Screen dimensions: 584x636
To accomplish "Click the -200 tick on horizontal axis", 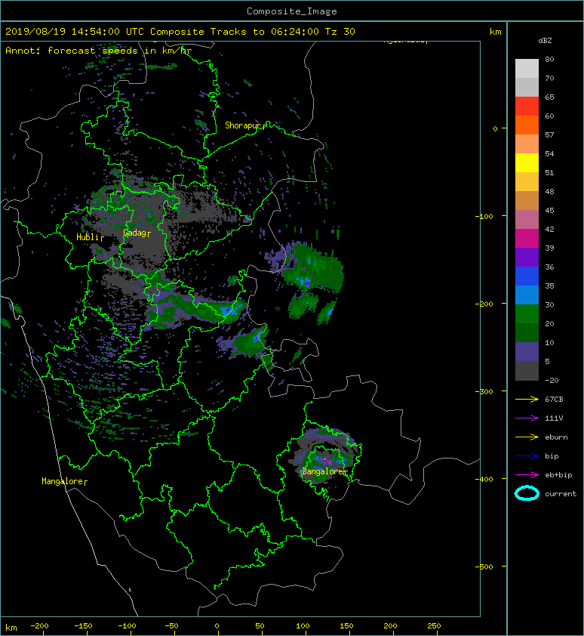I will coord(39,626).
